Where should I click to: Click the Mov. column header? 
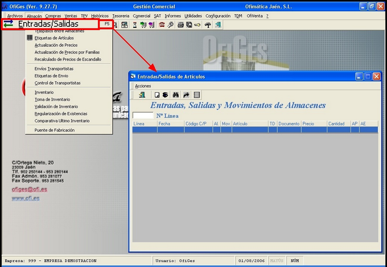(226, 124)
